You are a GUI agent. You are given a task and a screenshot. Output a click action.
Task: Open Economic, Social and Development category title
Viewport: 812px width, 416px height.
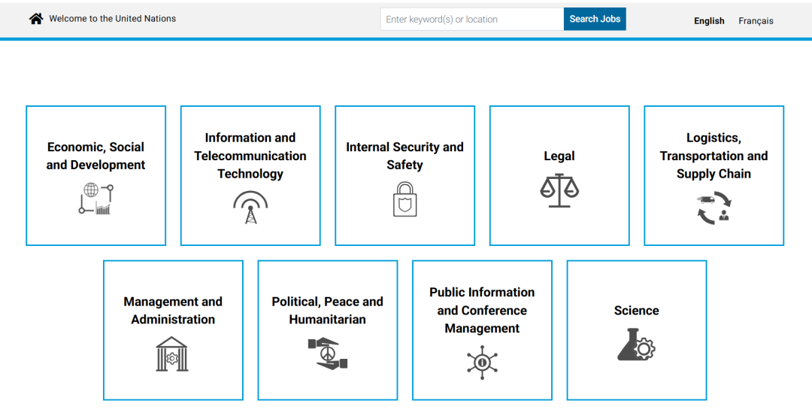[x=95, y=156]
